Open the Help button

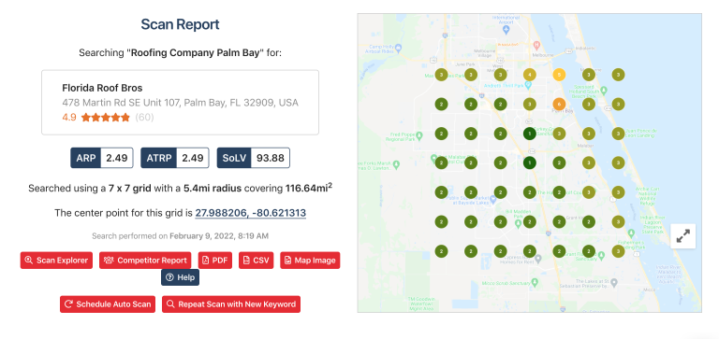[180, 277]
